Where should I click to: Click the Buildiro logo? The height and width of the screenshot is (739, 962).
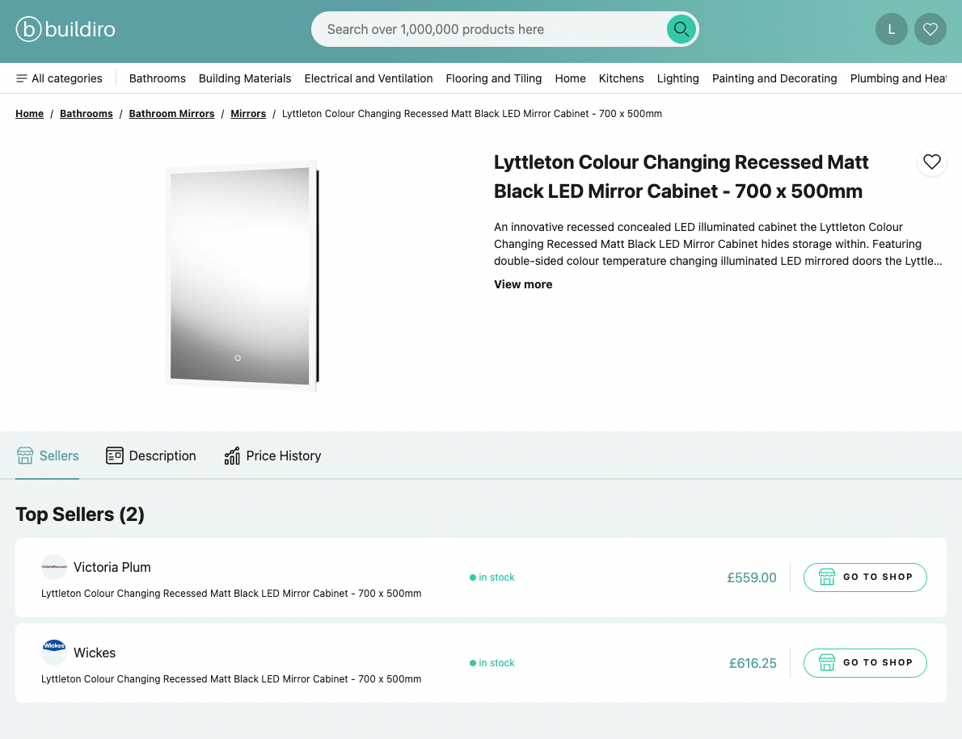65,30
